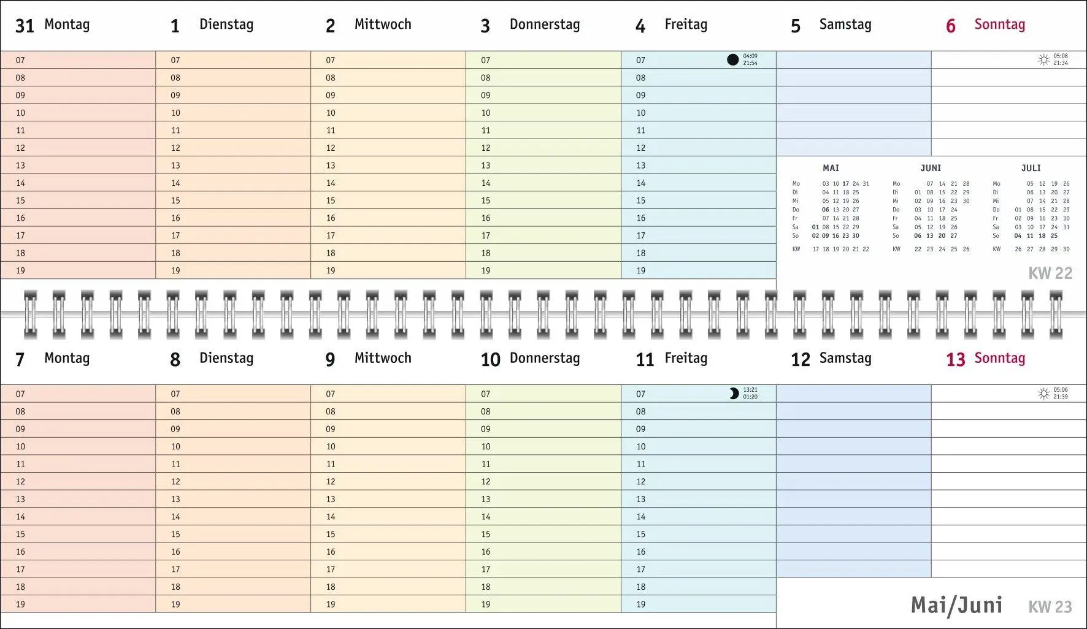
Task: Click the sun icon on Sunday 13
Action: coord(1043,394)
